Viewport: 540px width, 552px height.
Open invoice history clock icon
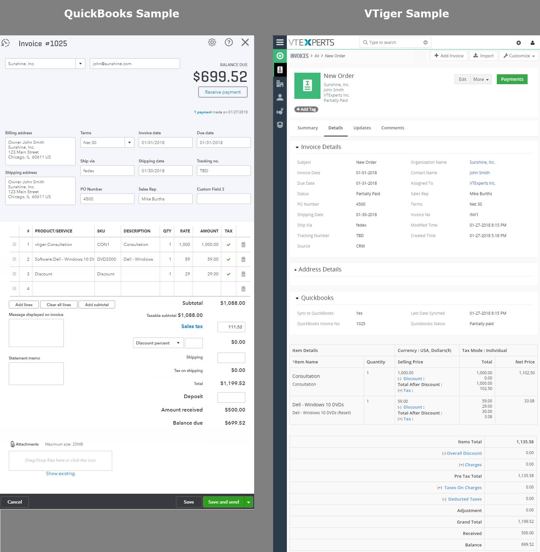pos(5,43)
